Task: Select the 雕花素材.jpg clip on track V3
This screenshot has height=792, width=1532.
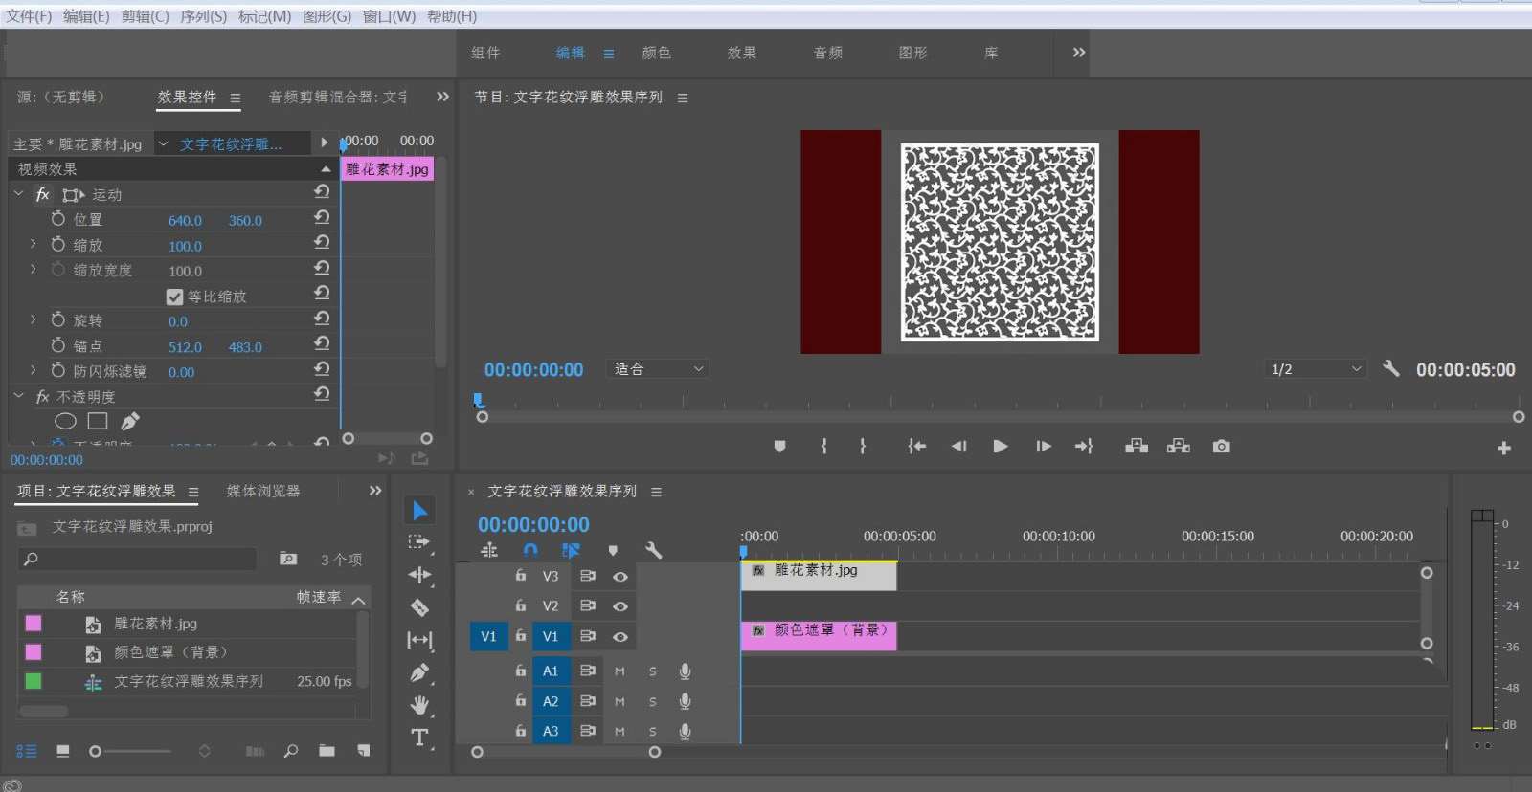Action: (818, 575)
